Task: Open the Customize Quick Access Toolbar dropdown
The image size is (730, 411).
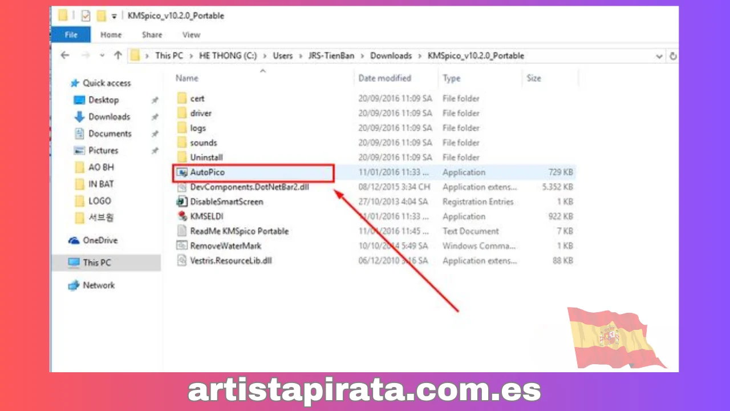Action: pyautogui.click(x=114, y=17)
